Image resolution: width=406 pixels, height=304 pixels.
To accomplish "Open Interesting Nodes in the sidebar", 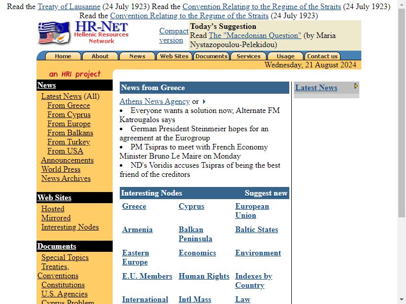I will [x=70, y=227].
